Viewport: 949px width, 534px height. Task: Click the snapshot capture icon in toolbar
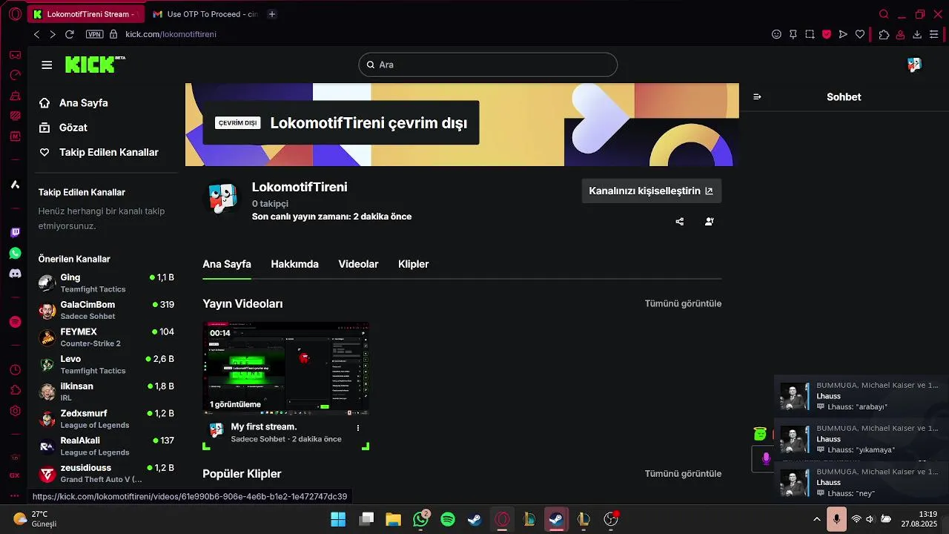coord(810,34)
